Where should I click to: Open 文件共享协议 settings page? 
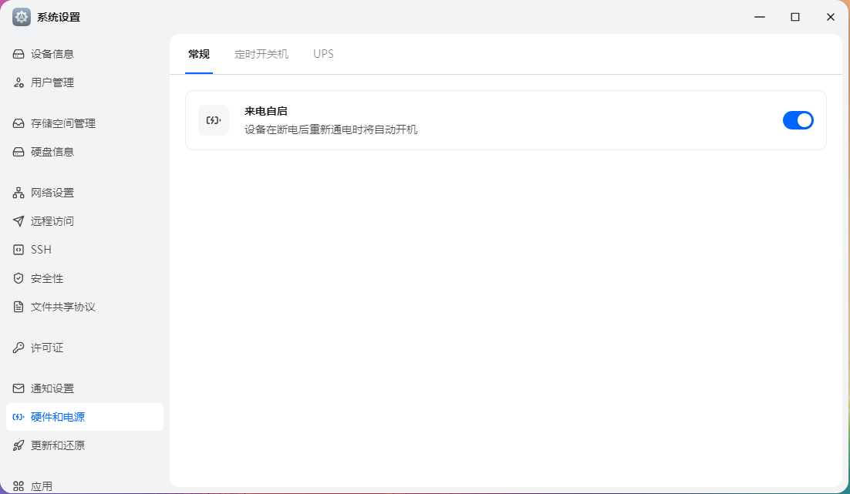click(62, 307)
